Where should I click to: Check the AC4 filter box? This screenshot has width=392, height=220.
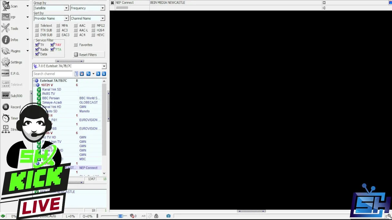pos(76,35)
